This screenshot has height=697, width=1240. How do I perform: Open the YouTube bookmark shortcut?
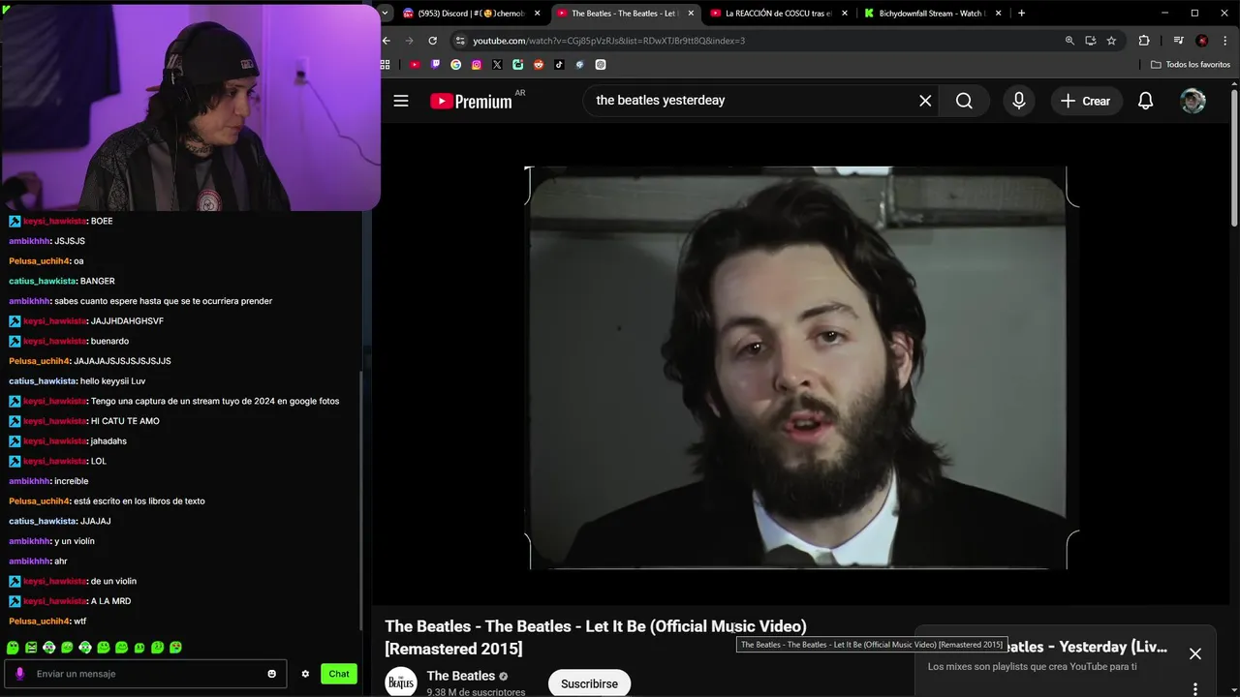(x=415, y=65)
